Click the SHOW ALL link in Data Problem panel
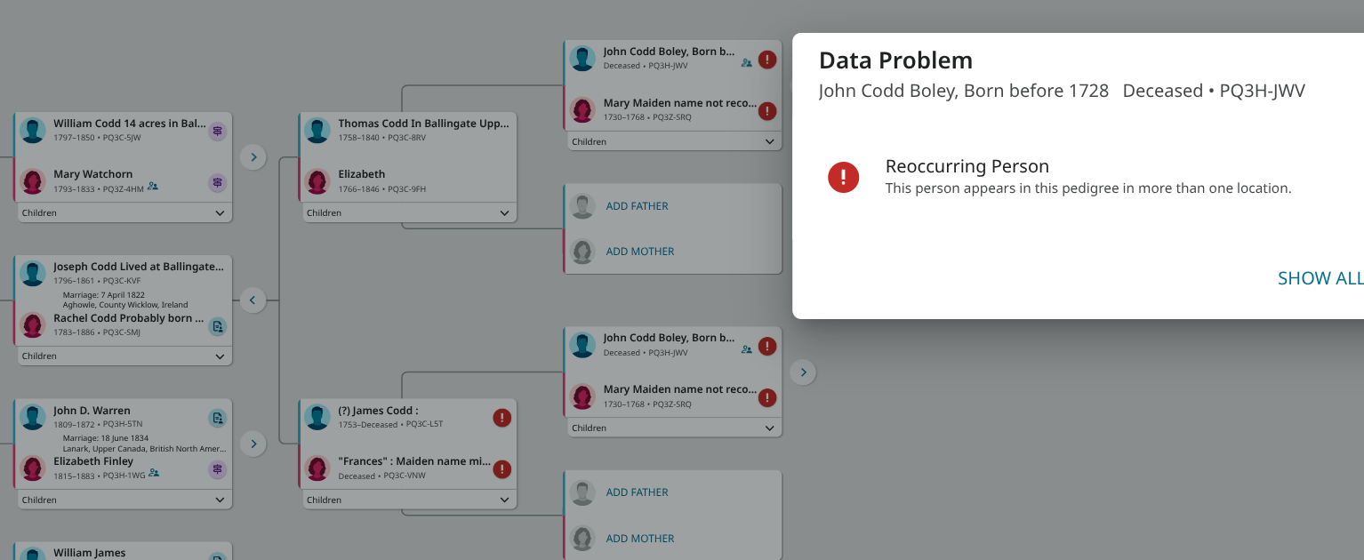Screen dimensions: 1364x560 [x=1320, y=278]
